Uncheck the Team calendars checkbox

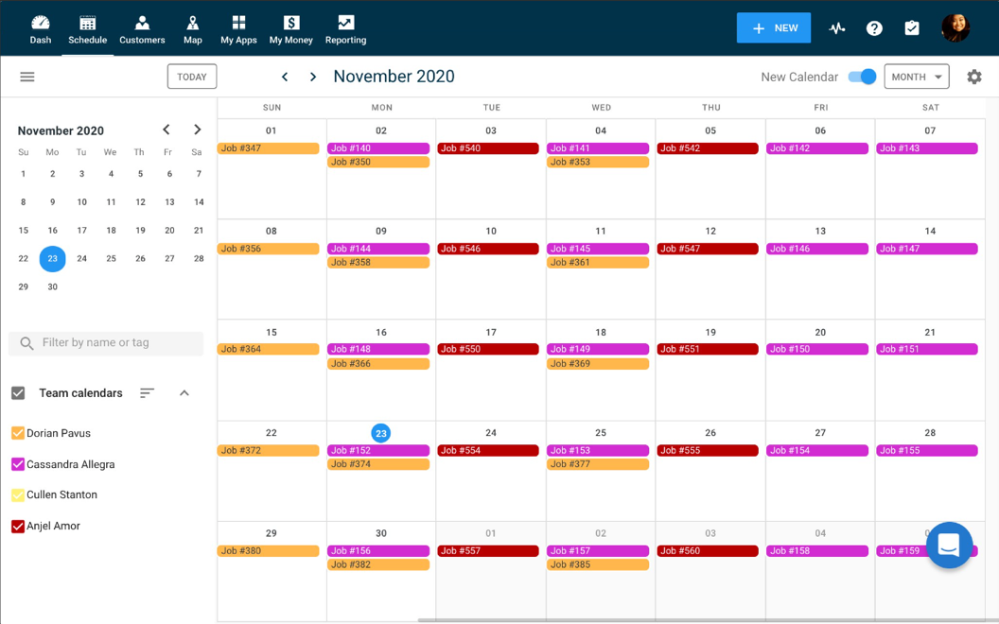tap(16, 393)
